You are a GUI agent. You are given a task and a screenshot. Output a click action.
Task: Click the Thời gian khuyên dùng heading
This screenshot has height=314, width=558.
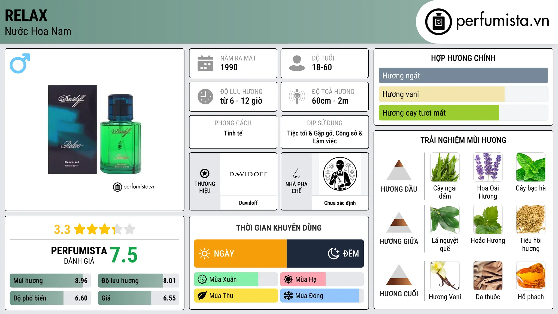[279, 228]
